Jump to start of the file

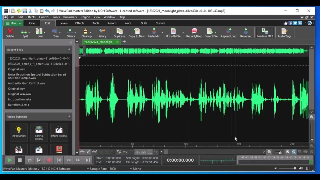pyautogui.click(x=59, y=160)
